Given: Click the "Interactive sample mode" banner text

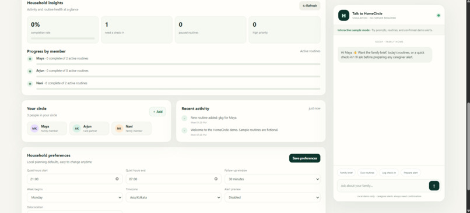Looking at the screenshot, I should coord(353,30).
